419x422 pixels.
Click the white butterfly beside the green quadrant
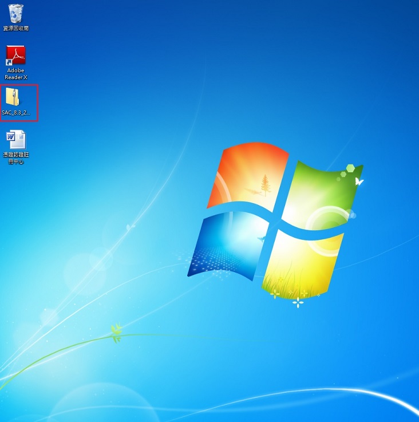pyautogui.click(x=359, y=182)
